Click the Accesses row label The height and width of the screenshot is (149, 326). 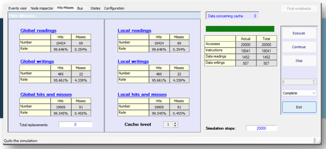tap(220, 44)
